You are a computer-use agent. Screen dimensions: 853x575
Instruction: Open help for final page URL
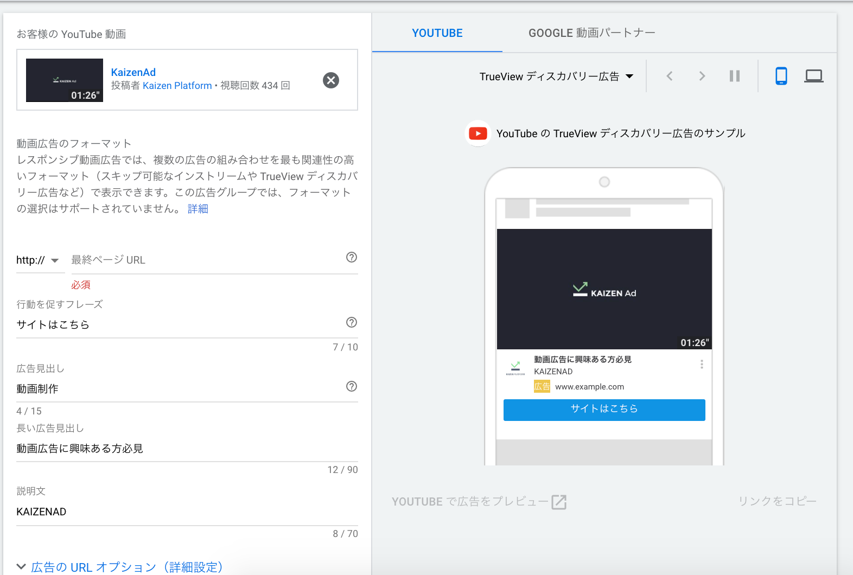click(352, 257)
